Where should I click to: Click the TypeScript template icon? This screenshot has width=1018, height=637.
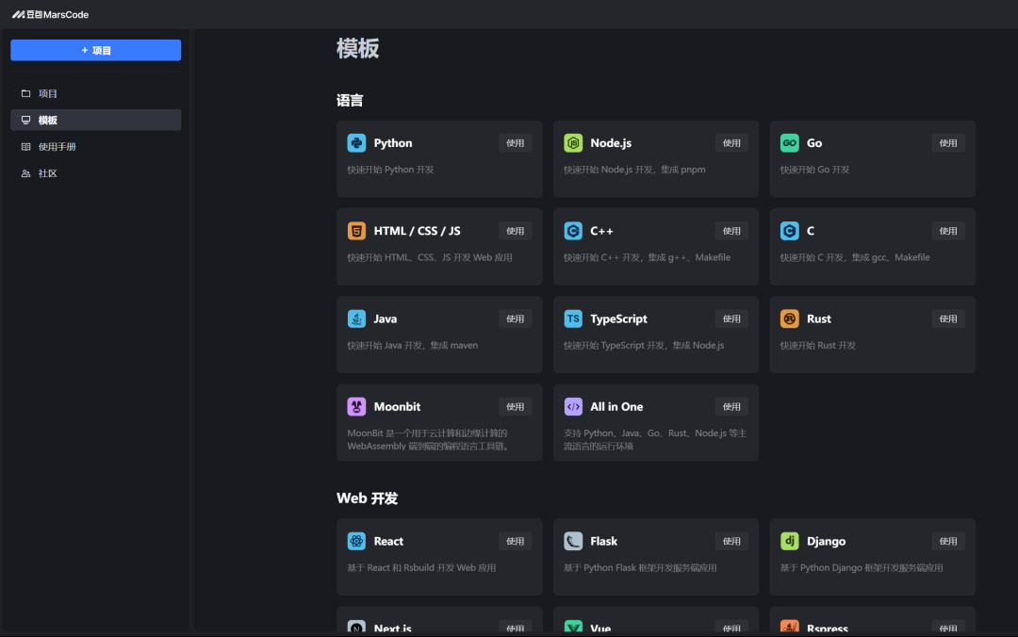pyautogui.click(x=573, y=318)
